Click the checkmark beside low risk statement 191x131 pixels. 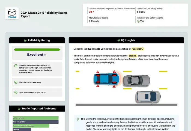point(16,65)
